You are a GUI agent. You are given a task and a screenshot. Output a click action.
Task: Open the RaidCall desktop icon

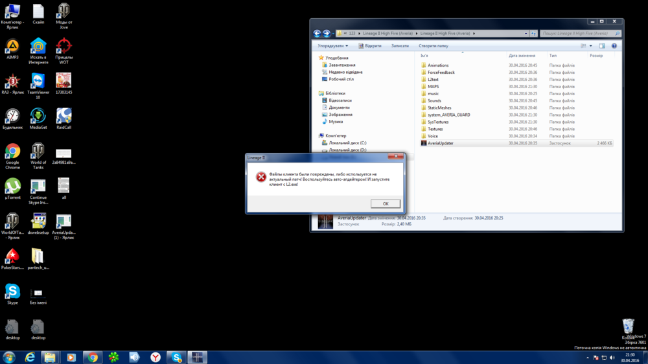pyautogui.click(x=64, y=116)
